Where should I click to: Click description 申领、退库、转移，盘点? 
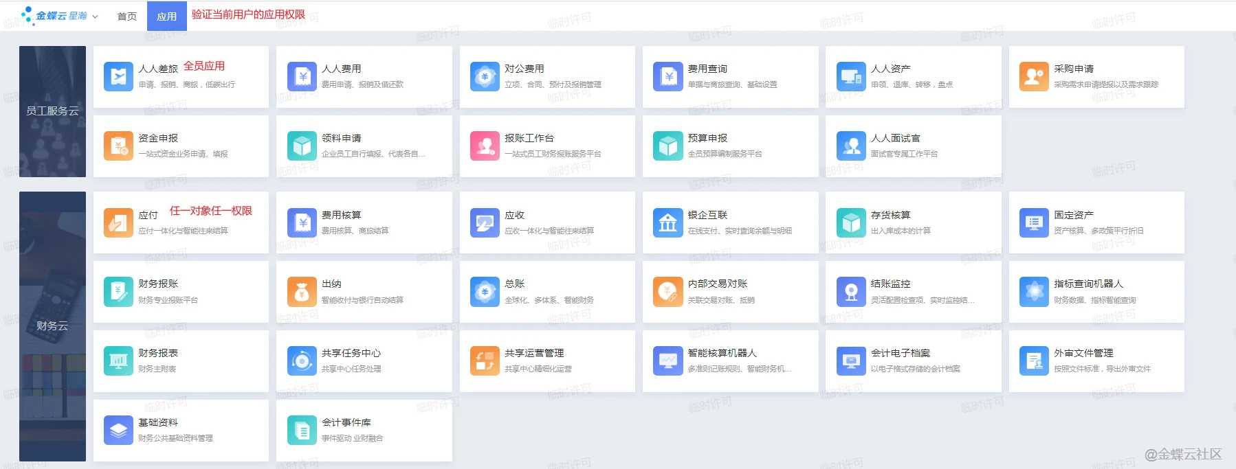pyautogui.click(x=912, y=84)
